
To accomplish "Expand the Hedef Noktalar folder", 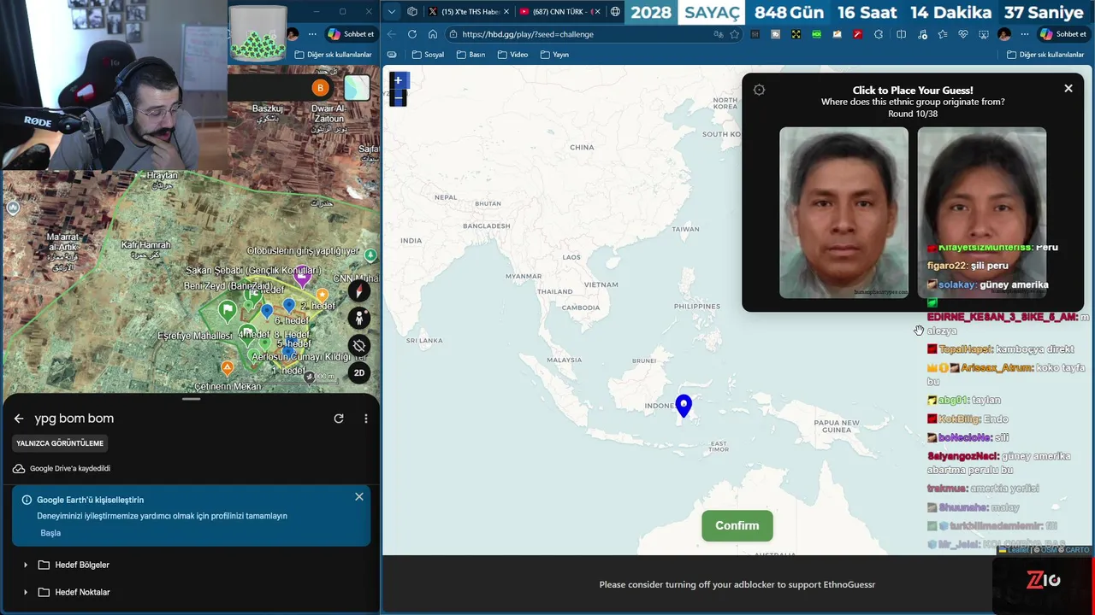I will 26,592.
